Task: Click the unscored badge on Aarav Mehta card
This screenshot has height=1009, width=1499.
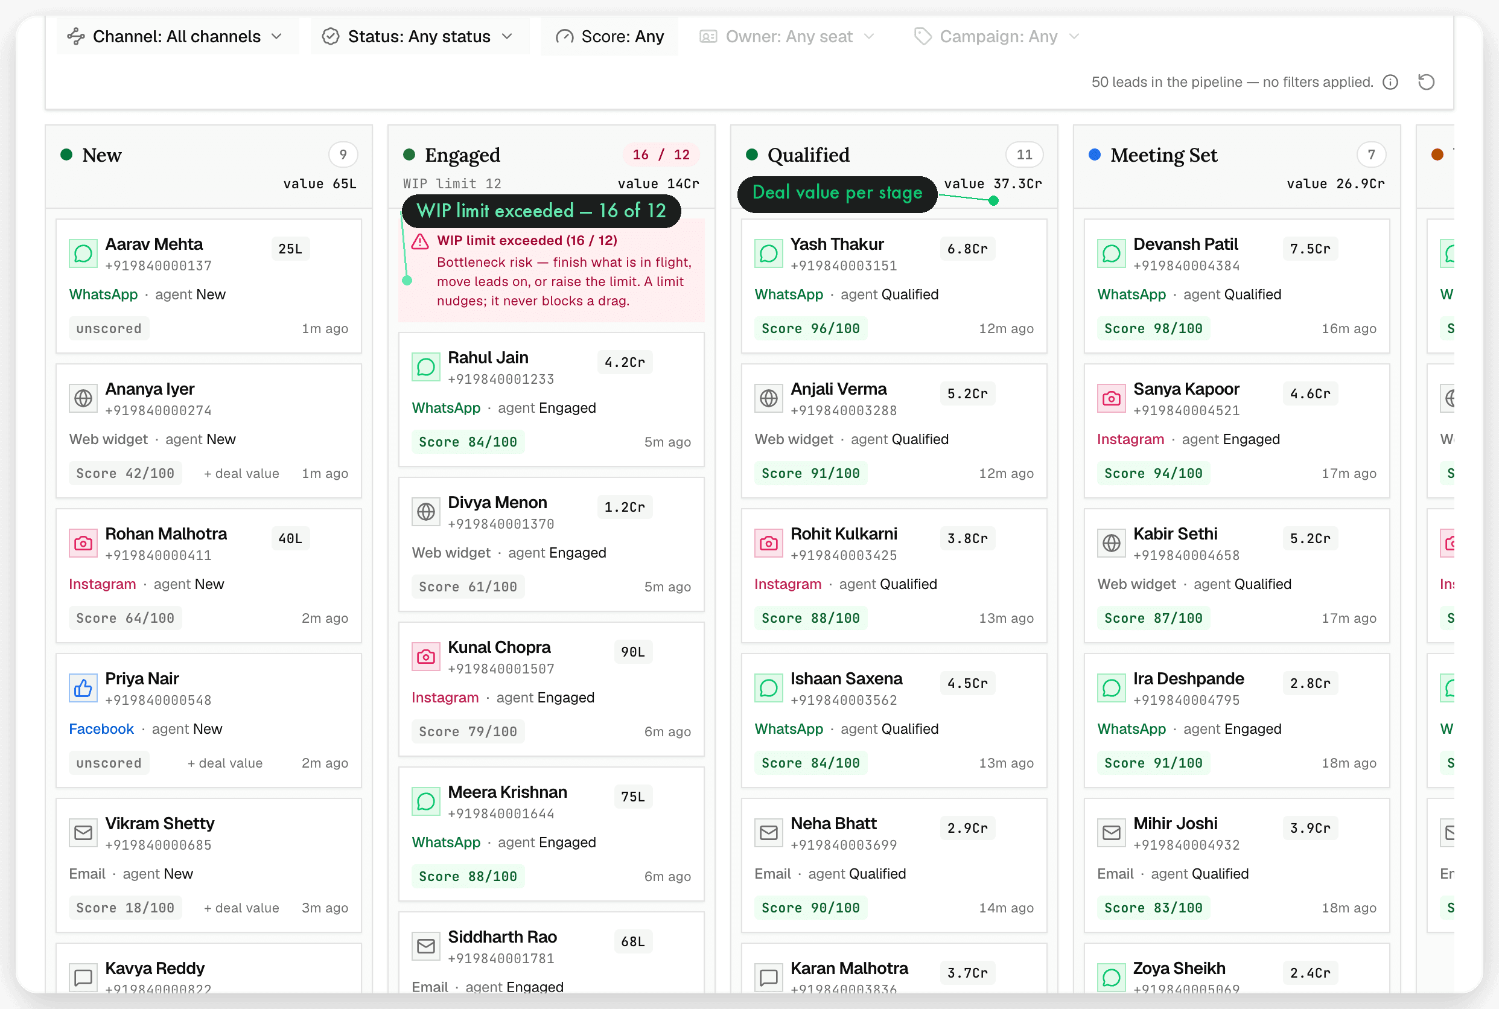Action: point(109,329)
